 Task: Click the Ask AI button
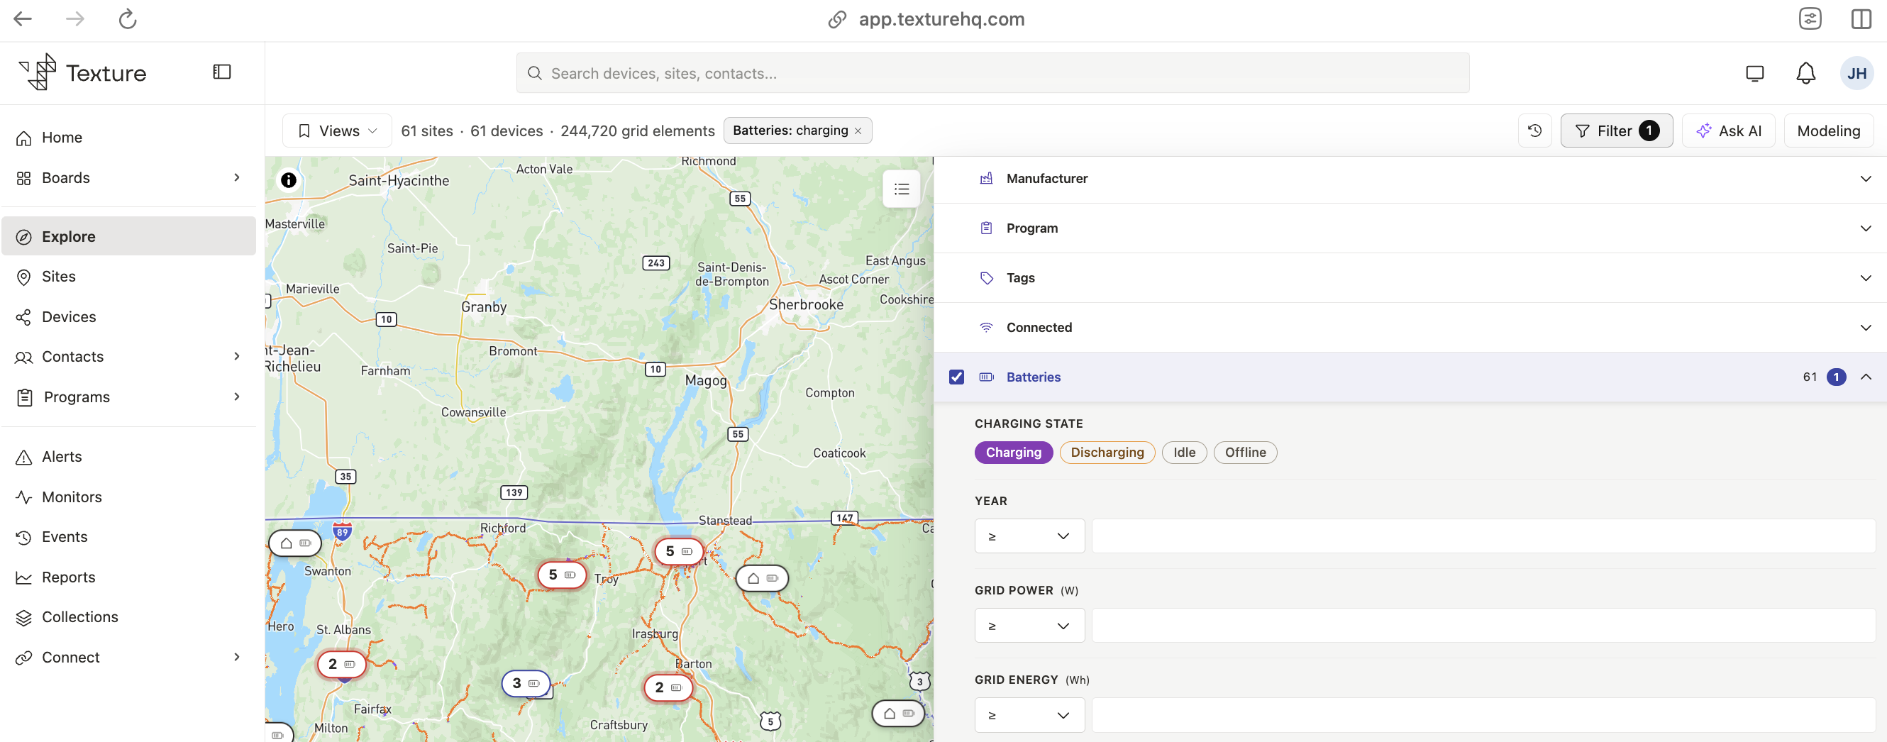(x=1728, y=131)
